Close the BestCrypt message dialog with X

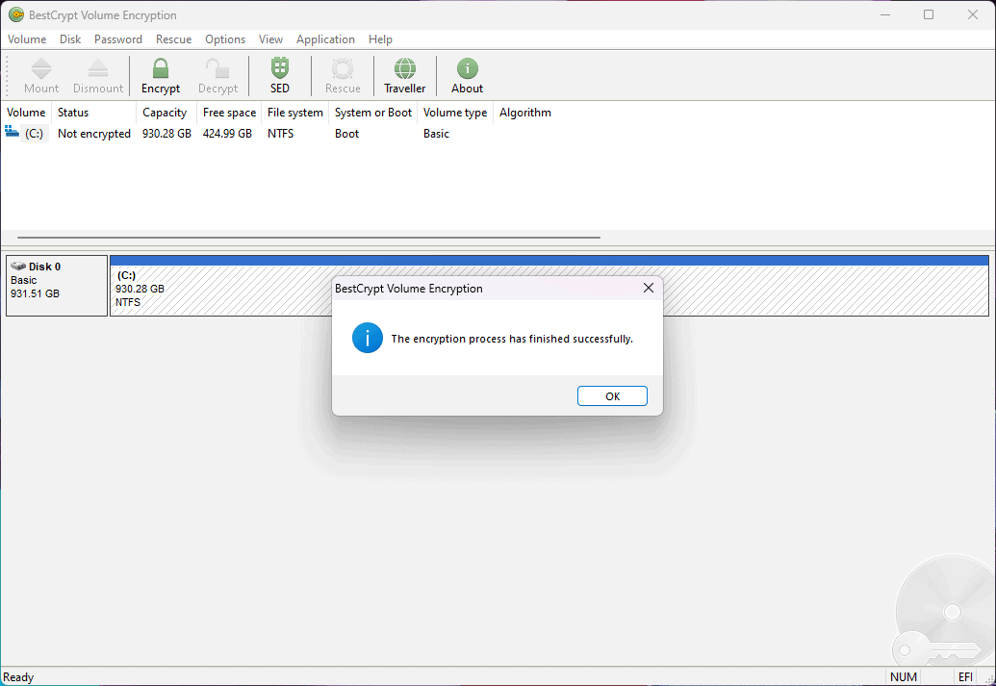click(x=648, y=288)
